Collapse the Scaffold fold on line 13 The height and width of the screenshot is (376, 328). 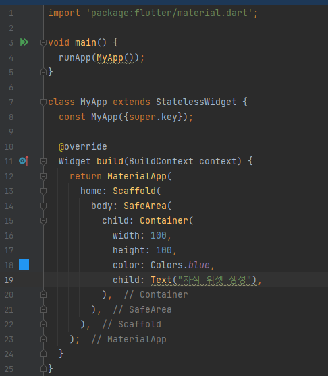point(43,191)
